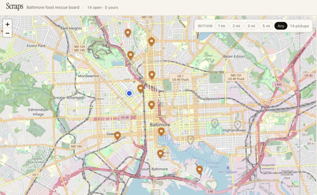317x195 pixels.
Task: Click the Scraps logo in the header
Action: tap(15, 7)
